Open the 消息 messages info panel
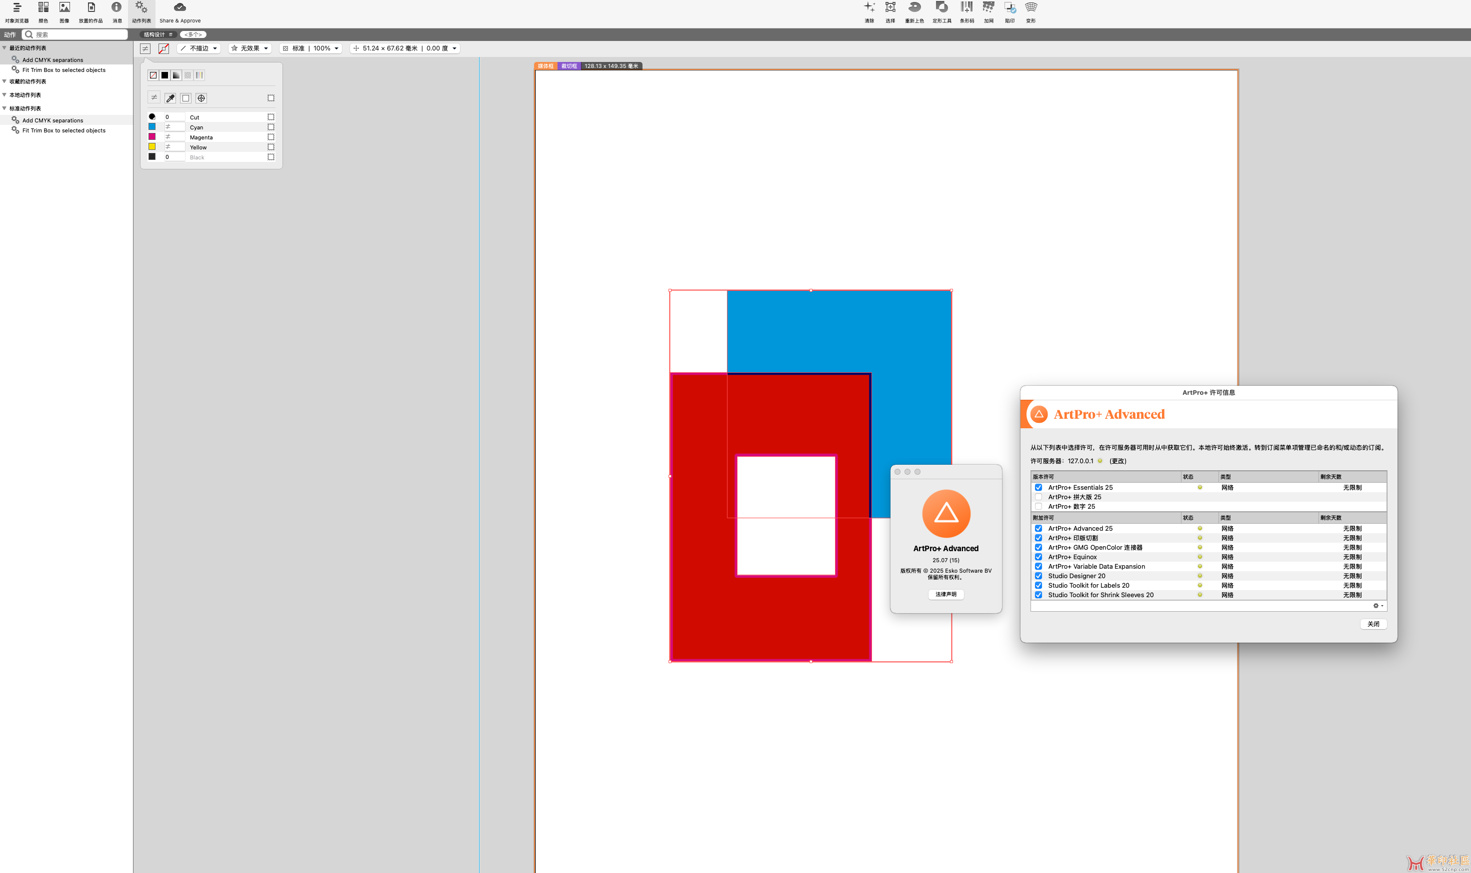 [x=117, y=12]
